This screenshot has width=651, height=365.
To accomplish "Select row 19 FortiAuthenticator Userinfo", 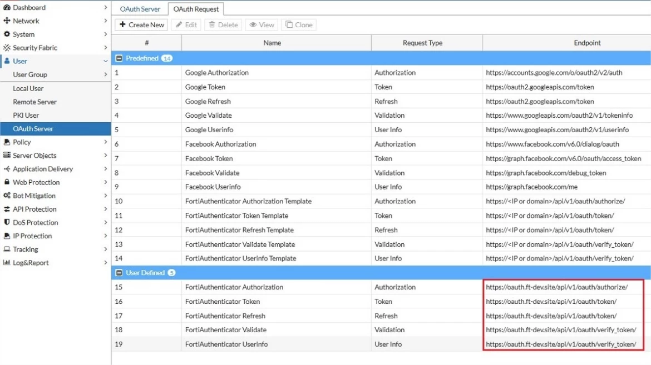I will pyautogui.click(x=381, y=344).
